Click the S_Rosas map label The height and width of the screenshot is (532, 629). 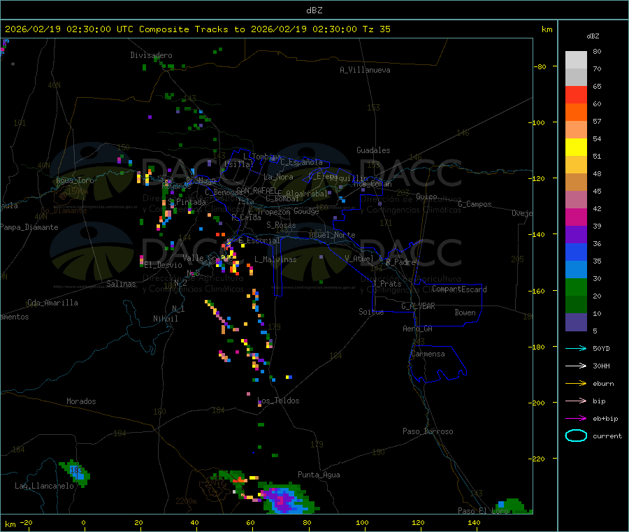[281, 225]
